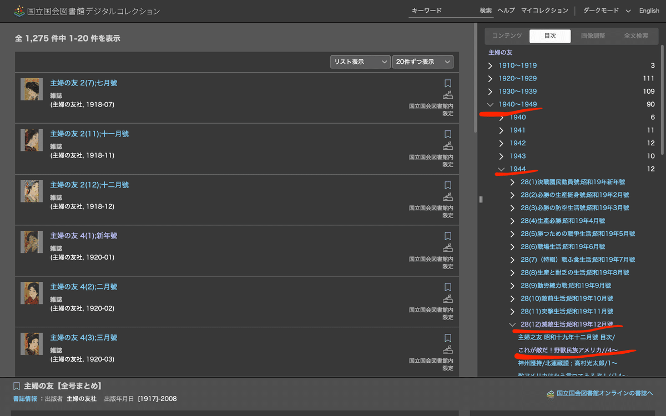Switch to the 目次 tab
The height and width of the screenshot is (416, 666).
tap(550, 36)
